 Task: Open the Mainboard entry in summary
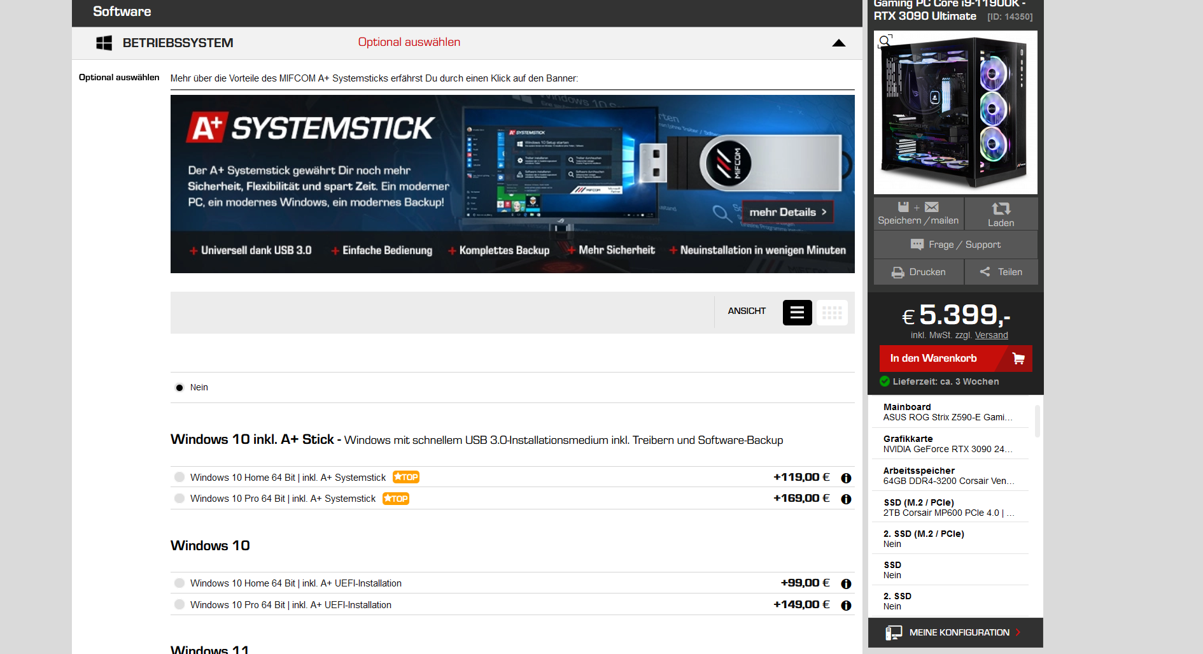(950, 412)
